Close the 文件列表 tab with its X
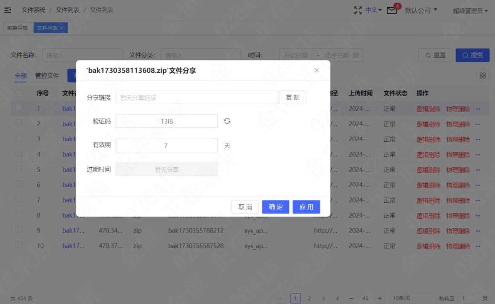Screen dimensions: 495x304 [61, 28]
